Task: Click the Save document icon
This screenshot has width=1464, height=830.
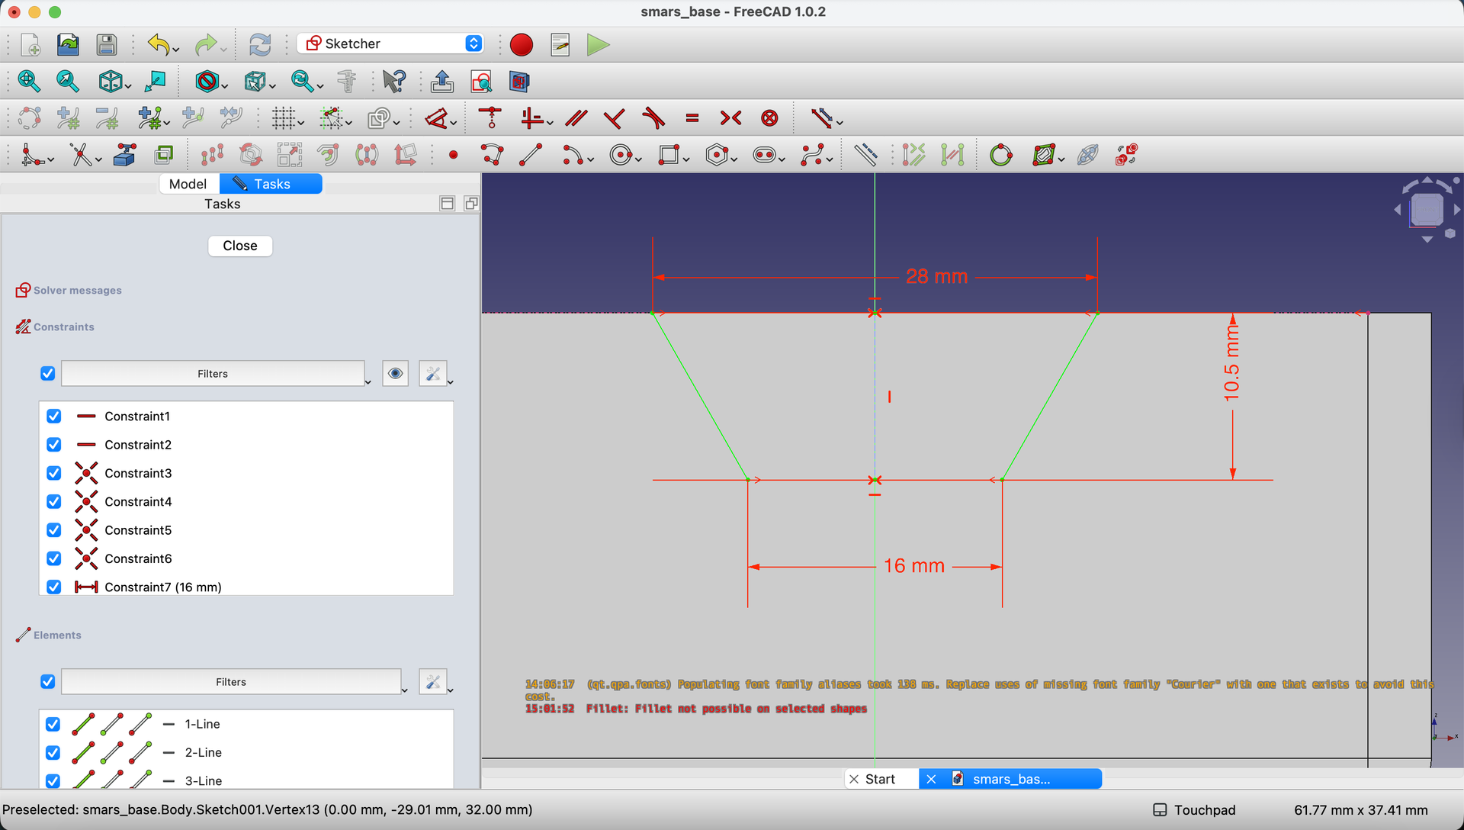Action: point(107,44)
